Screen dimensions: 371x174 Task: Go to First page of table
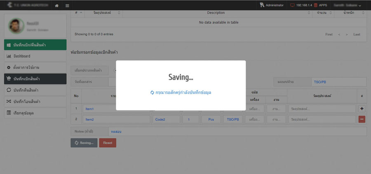pyautogui.click(x=329, y=35)
